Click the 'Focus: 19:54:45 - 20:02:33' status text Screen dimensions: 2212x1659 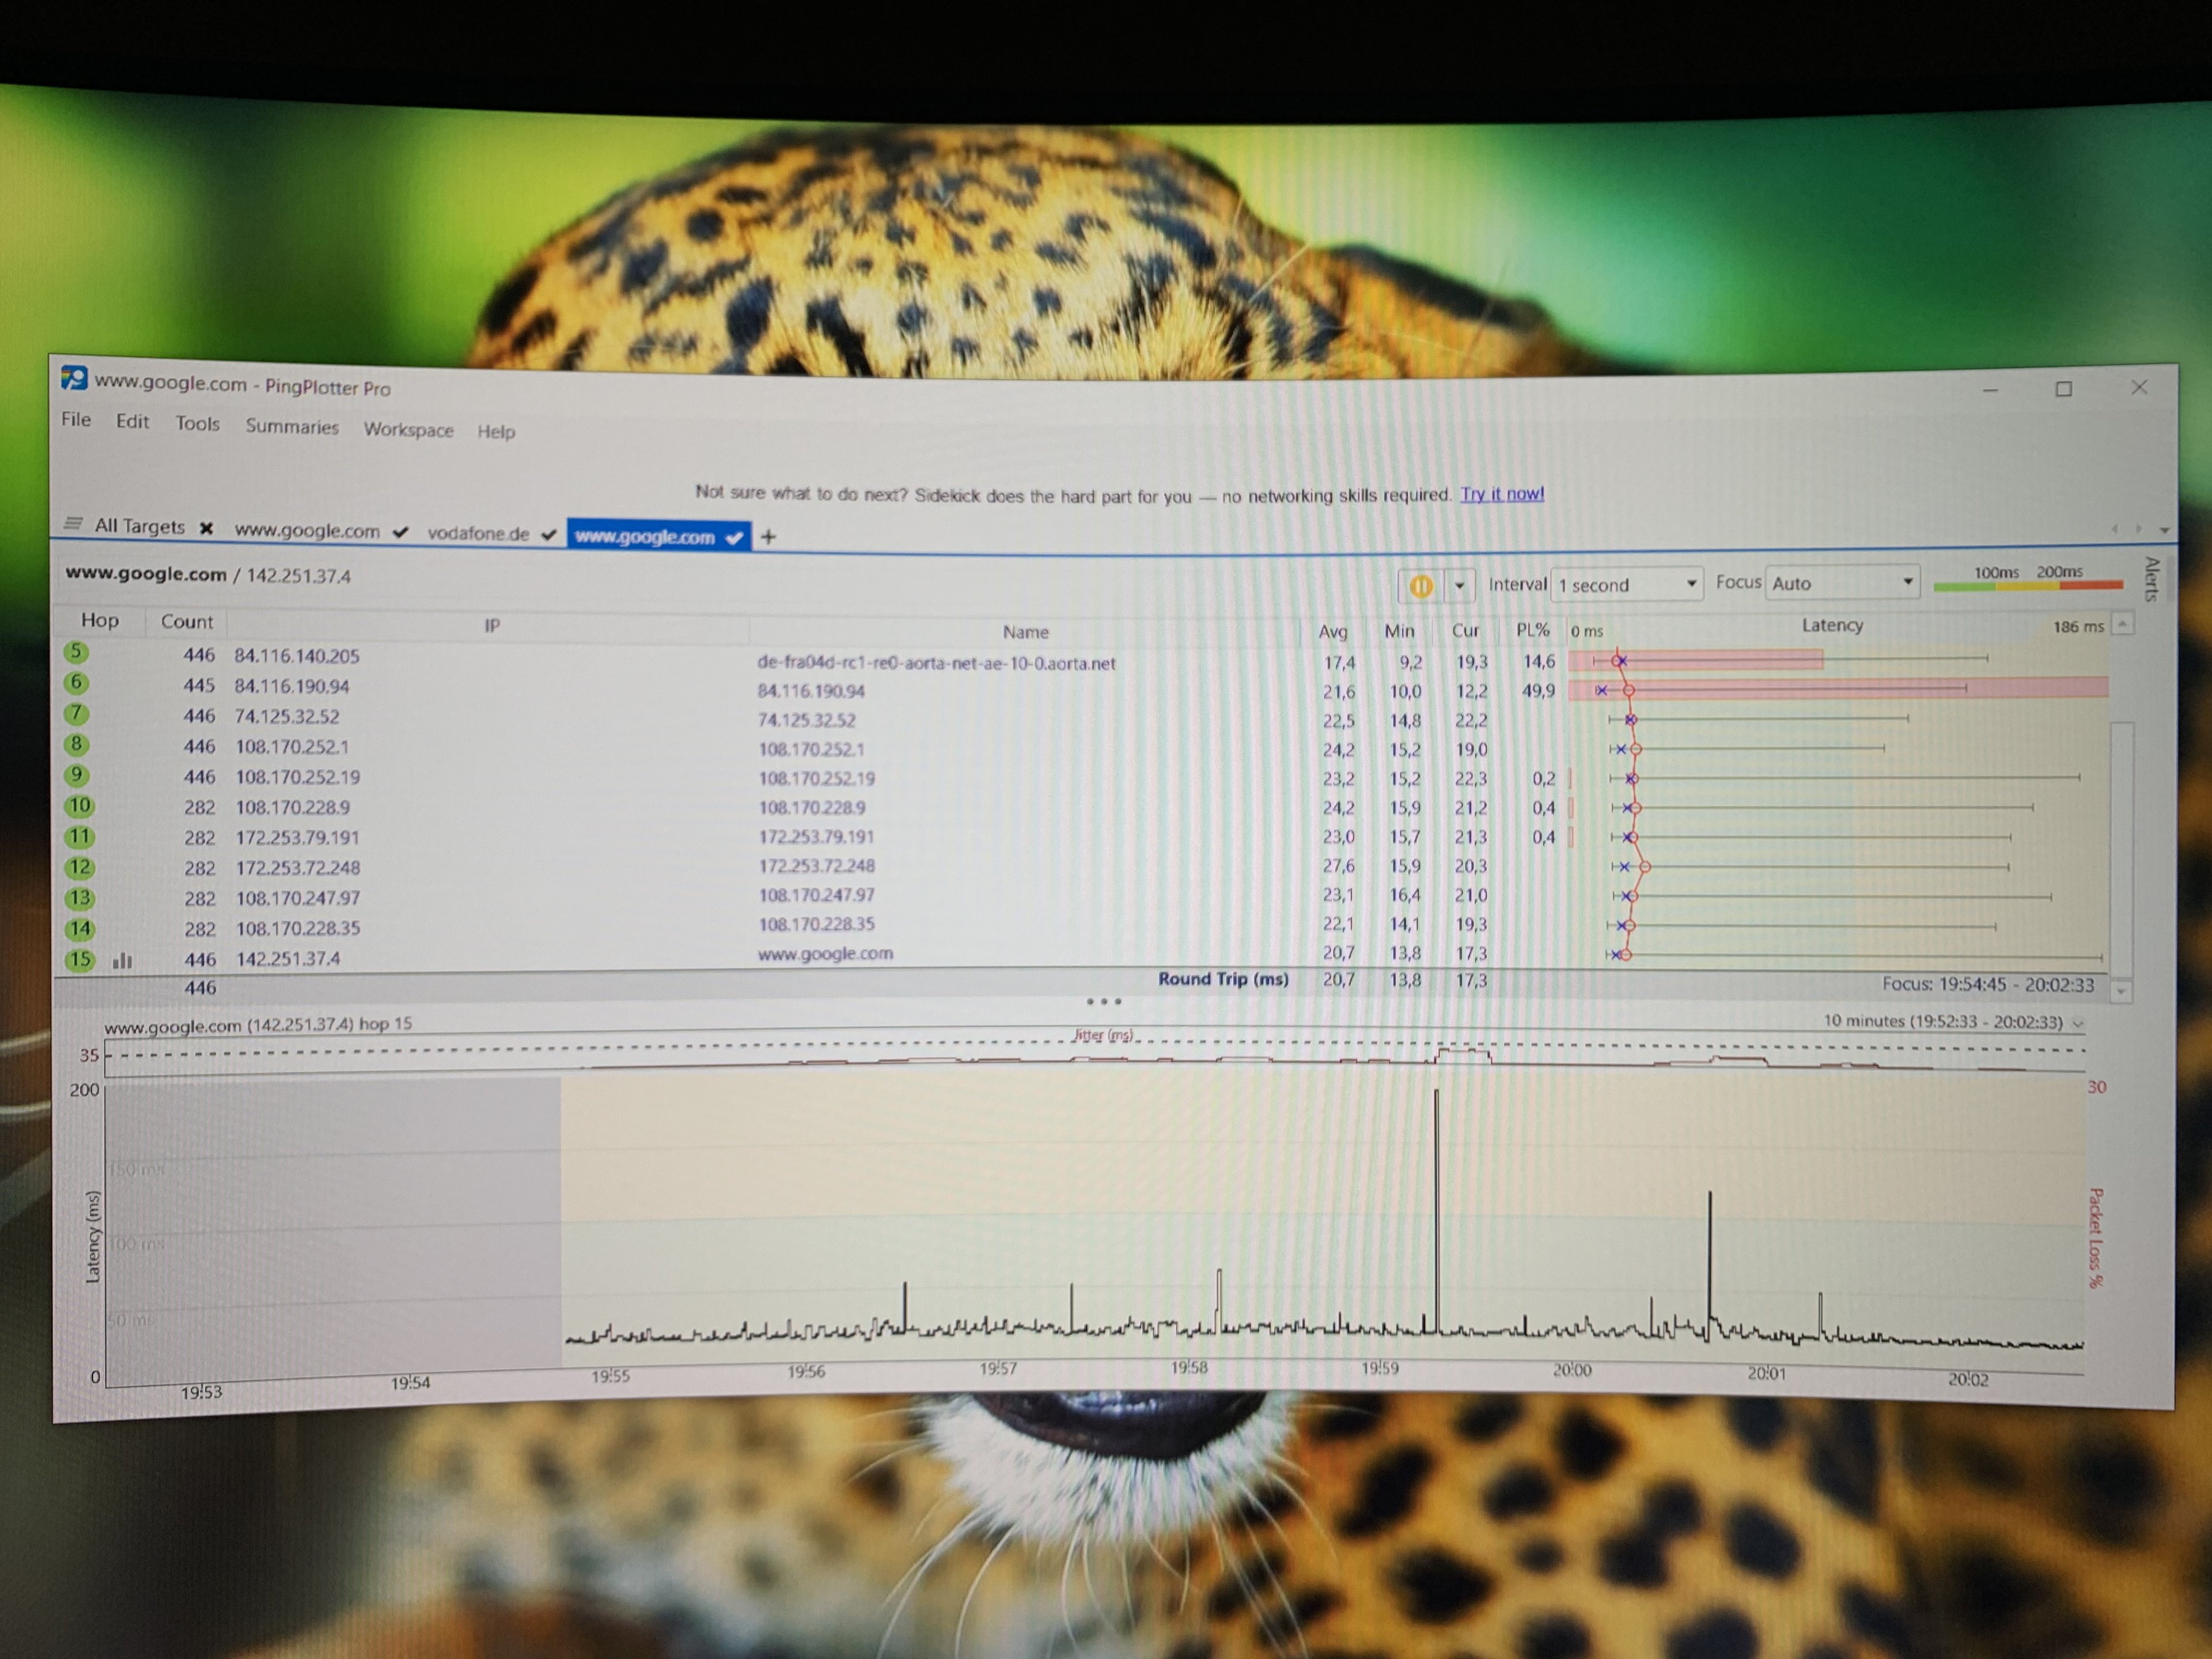[x=1988, y=985]
